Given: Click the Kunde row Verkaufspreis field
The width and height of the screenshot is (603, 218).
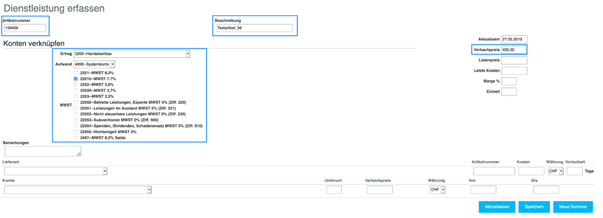Looking at the screenshot, I should (379, 189).
